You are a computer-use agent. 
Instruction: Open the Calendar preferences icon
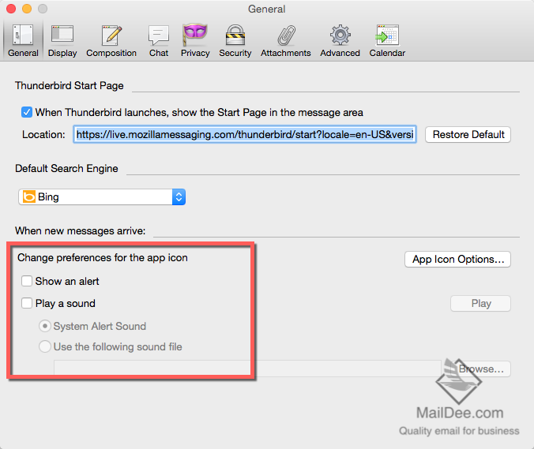(387, 35)
